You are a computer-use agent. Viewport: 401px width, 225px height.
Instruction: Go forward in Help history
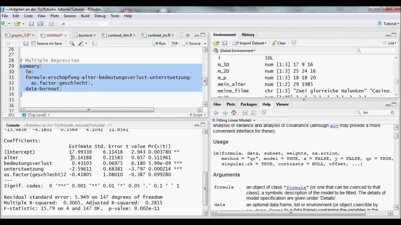[x=225, y=112]
